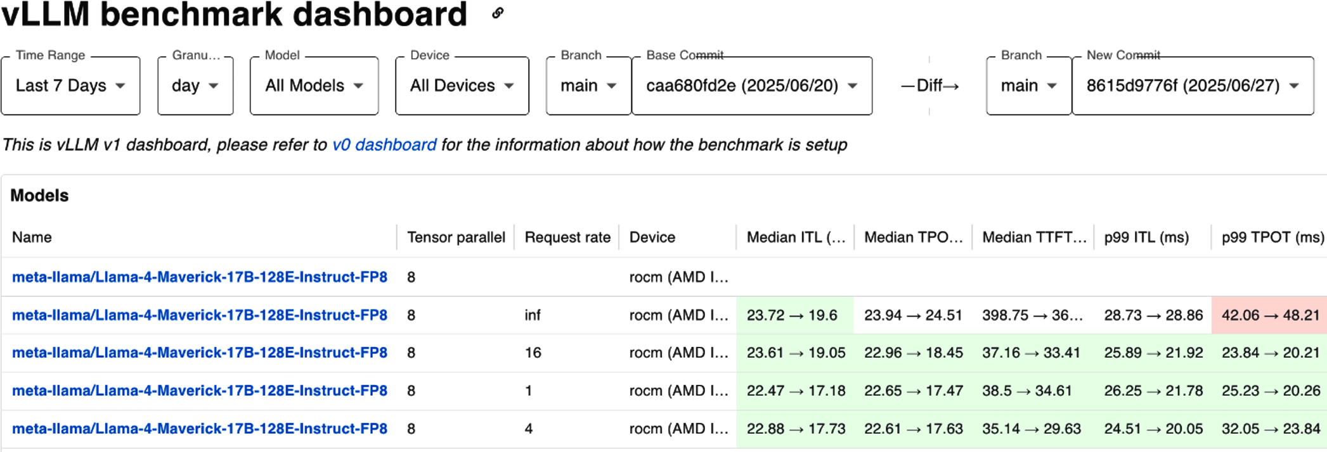1327x452 pixels.
Task: Sort by the Name column header
Action: click(x=32, y=237)
